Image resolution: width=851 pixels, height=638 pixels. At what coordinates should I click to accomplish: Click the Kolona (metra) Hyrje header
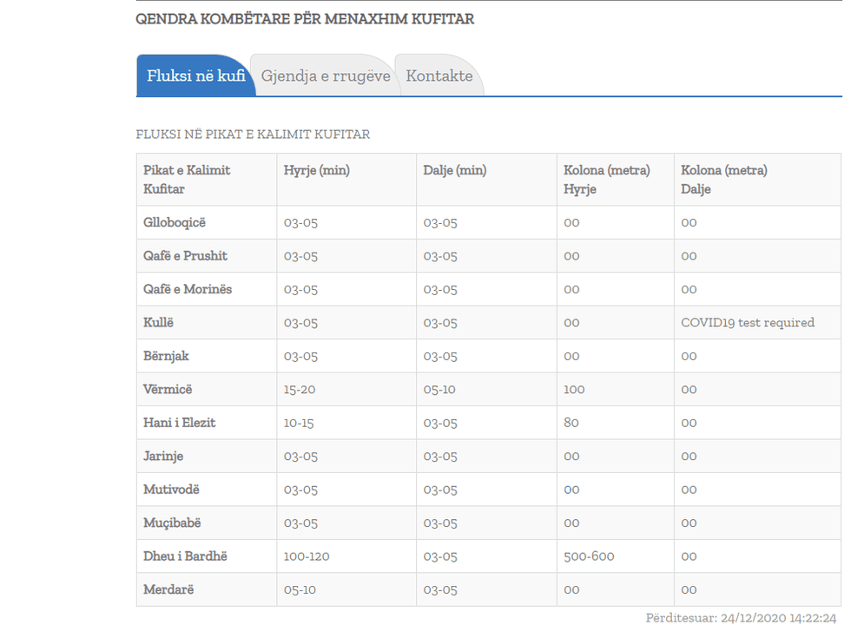point(606,180)
